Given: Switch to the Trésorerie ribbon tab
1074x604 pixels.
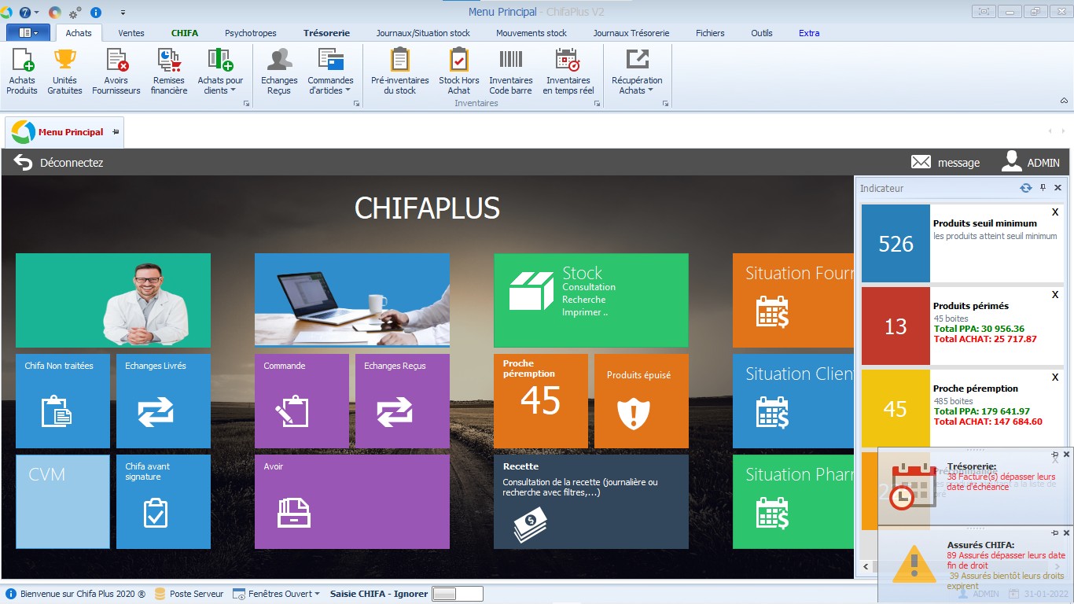Looking at the screenshot, I should pyautogui.click(x=326, y=33).
